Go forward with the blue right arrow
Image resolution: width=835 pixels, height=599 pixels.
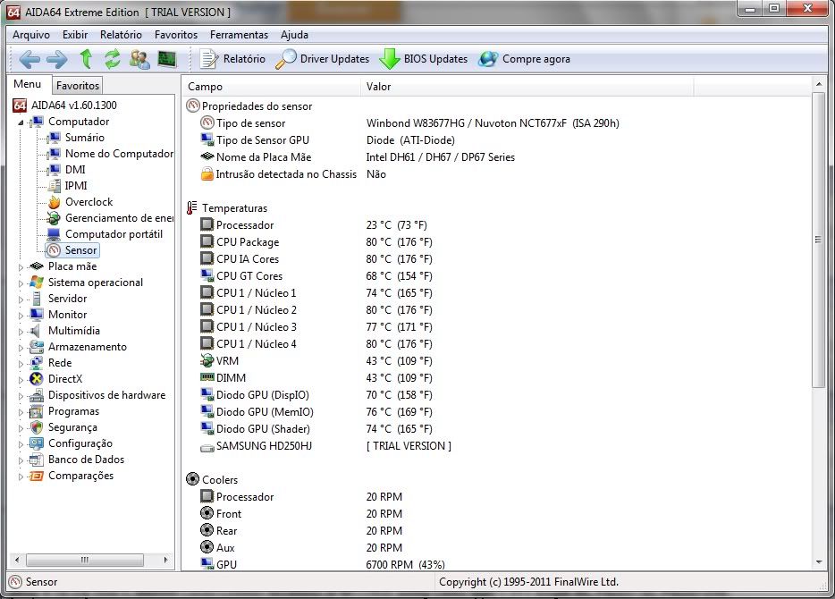[x=57, y=59]
